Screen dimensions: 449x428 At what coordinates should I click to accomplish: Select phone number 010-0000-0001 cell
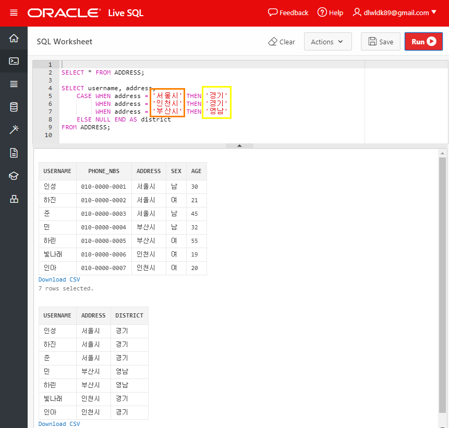[x=104, y=187]
